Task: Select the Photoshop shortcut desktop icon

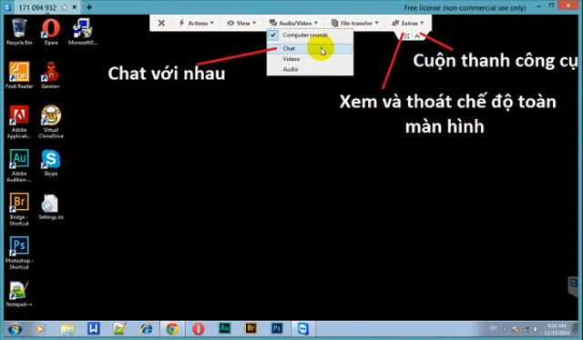Action: (19, 253)
